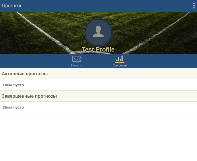
Task: Switch to the Прогонозы tab label
Action: (120, 65)
